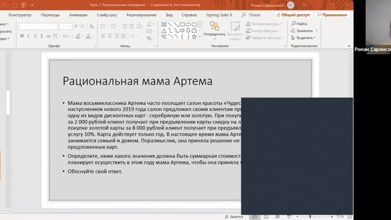This screenshot has width=391, height=220.
Task: Open the Заливка фигуры dropdown
Action: pos(263,24)
